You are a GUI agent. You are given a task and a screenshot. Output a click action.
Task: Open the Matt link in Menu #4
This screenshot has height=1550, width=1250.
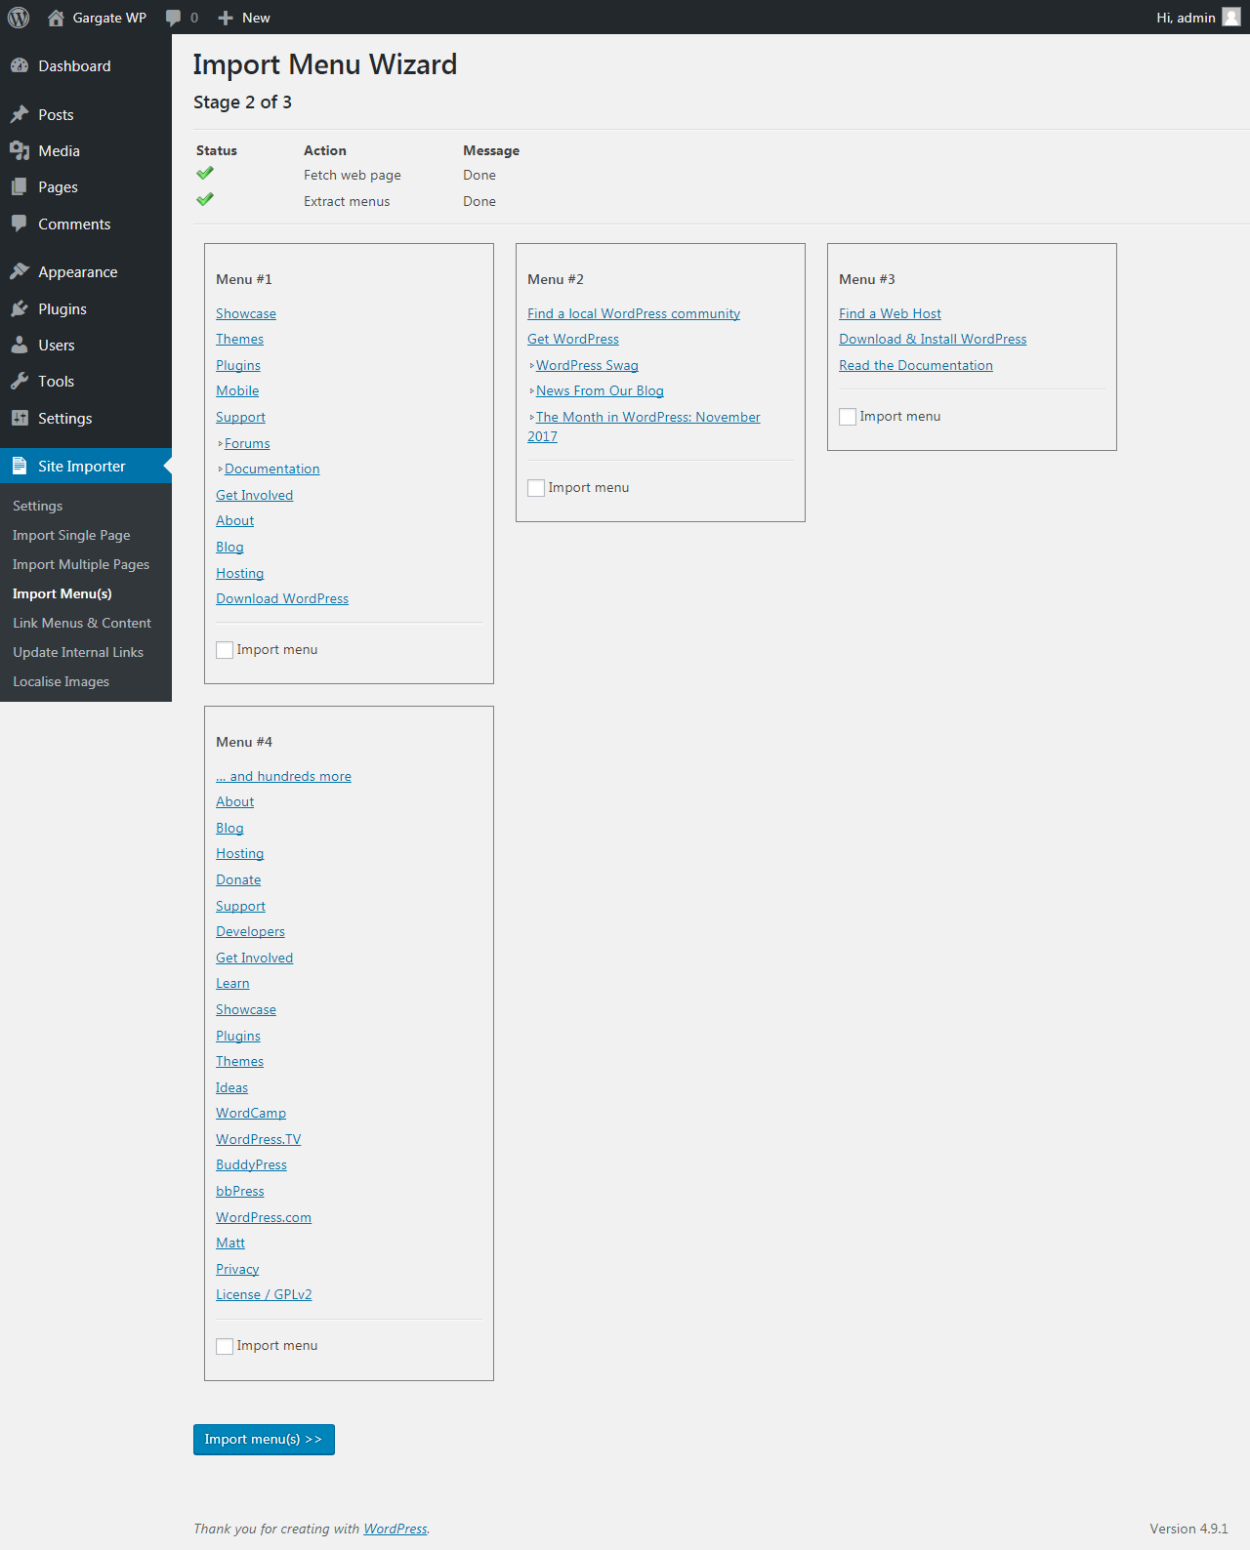click(x=230, y=1243)
